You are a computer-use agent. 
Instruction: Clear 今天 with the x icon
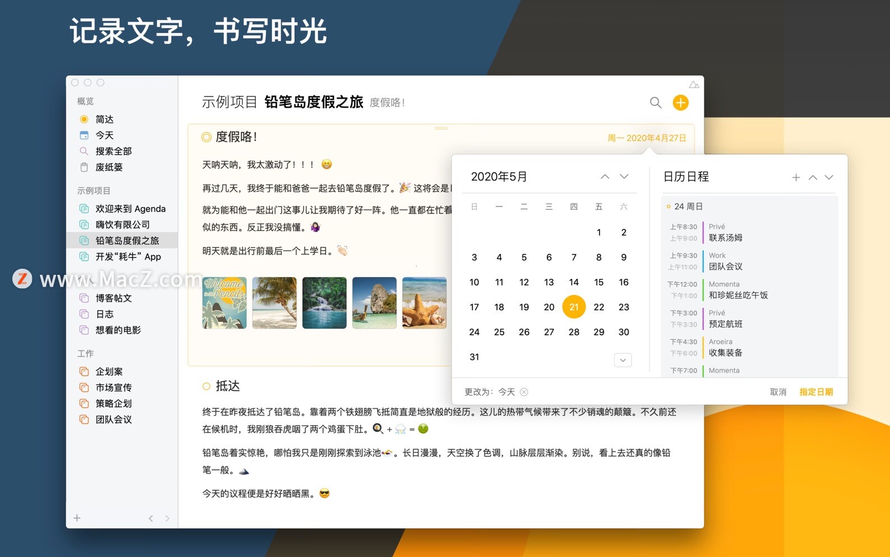pos(524,392)
